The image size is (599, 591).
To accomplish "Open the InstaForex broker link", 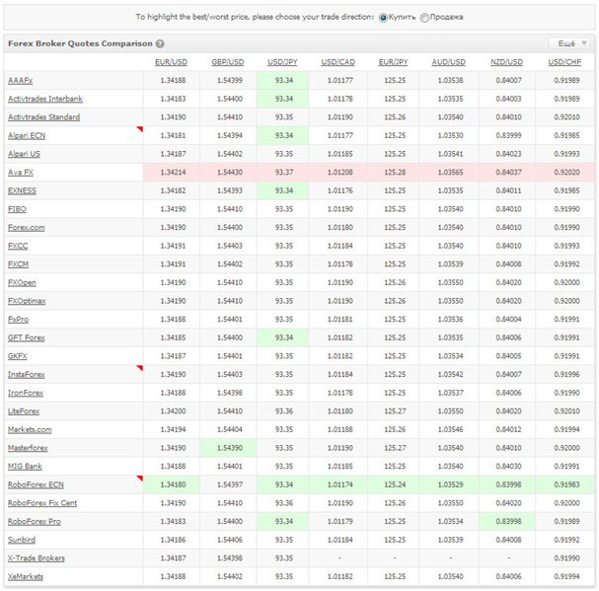I will 26,374.
